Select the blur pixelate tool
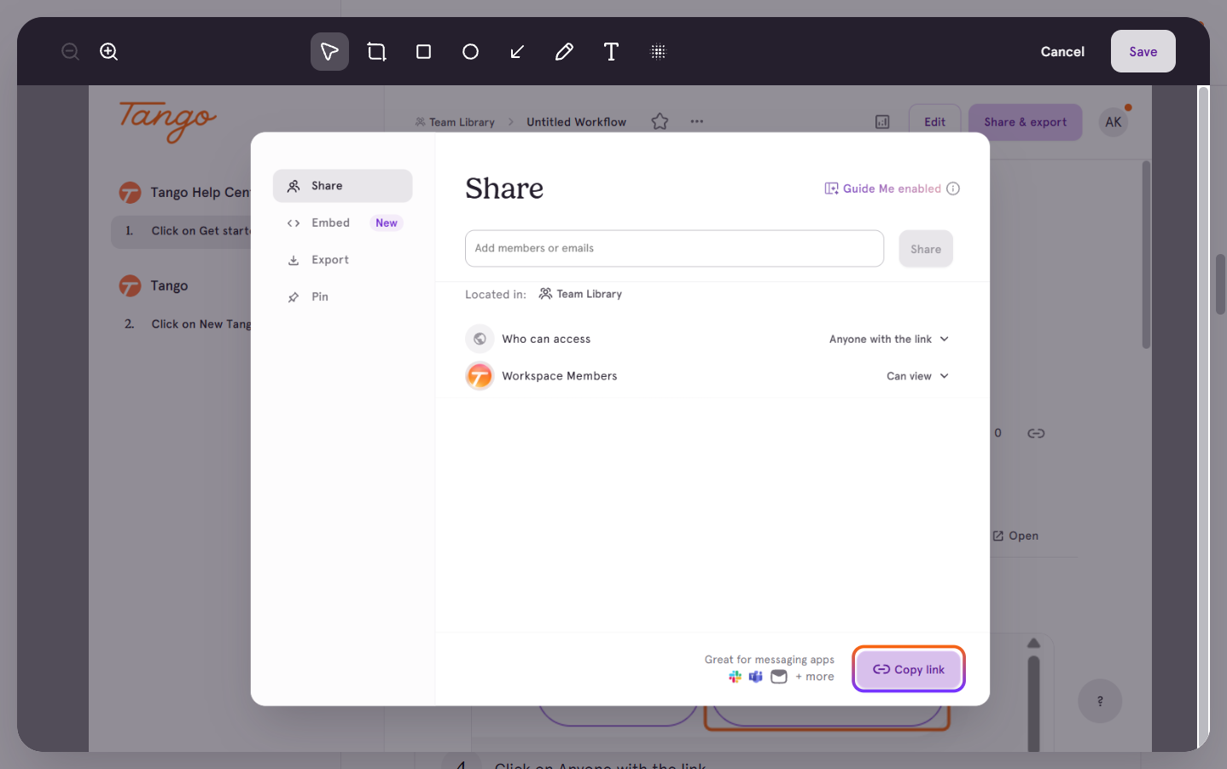This screenshot has width=1227, height=769. point(658,52)
